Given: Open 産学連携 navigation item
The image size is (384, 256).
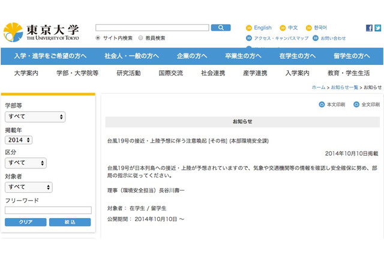Looking at the screenshot, I should (255, 73).
